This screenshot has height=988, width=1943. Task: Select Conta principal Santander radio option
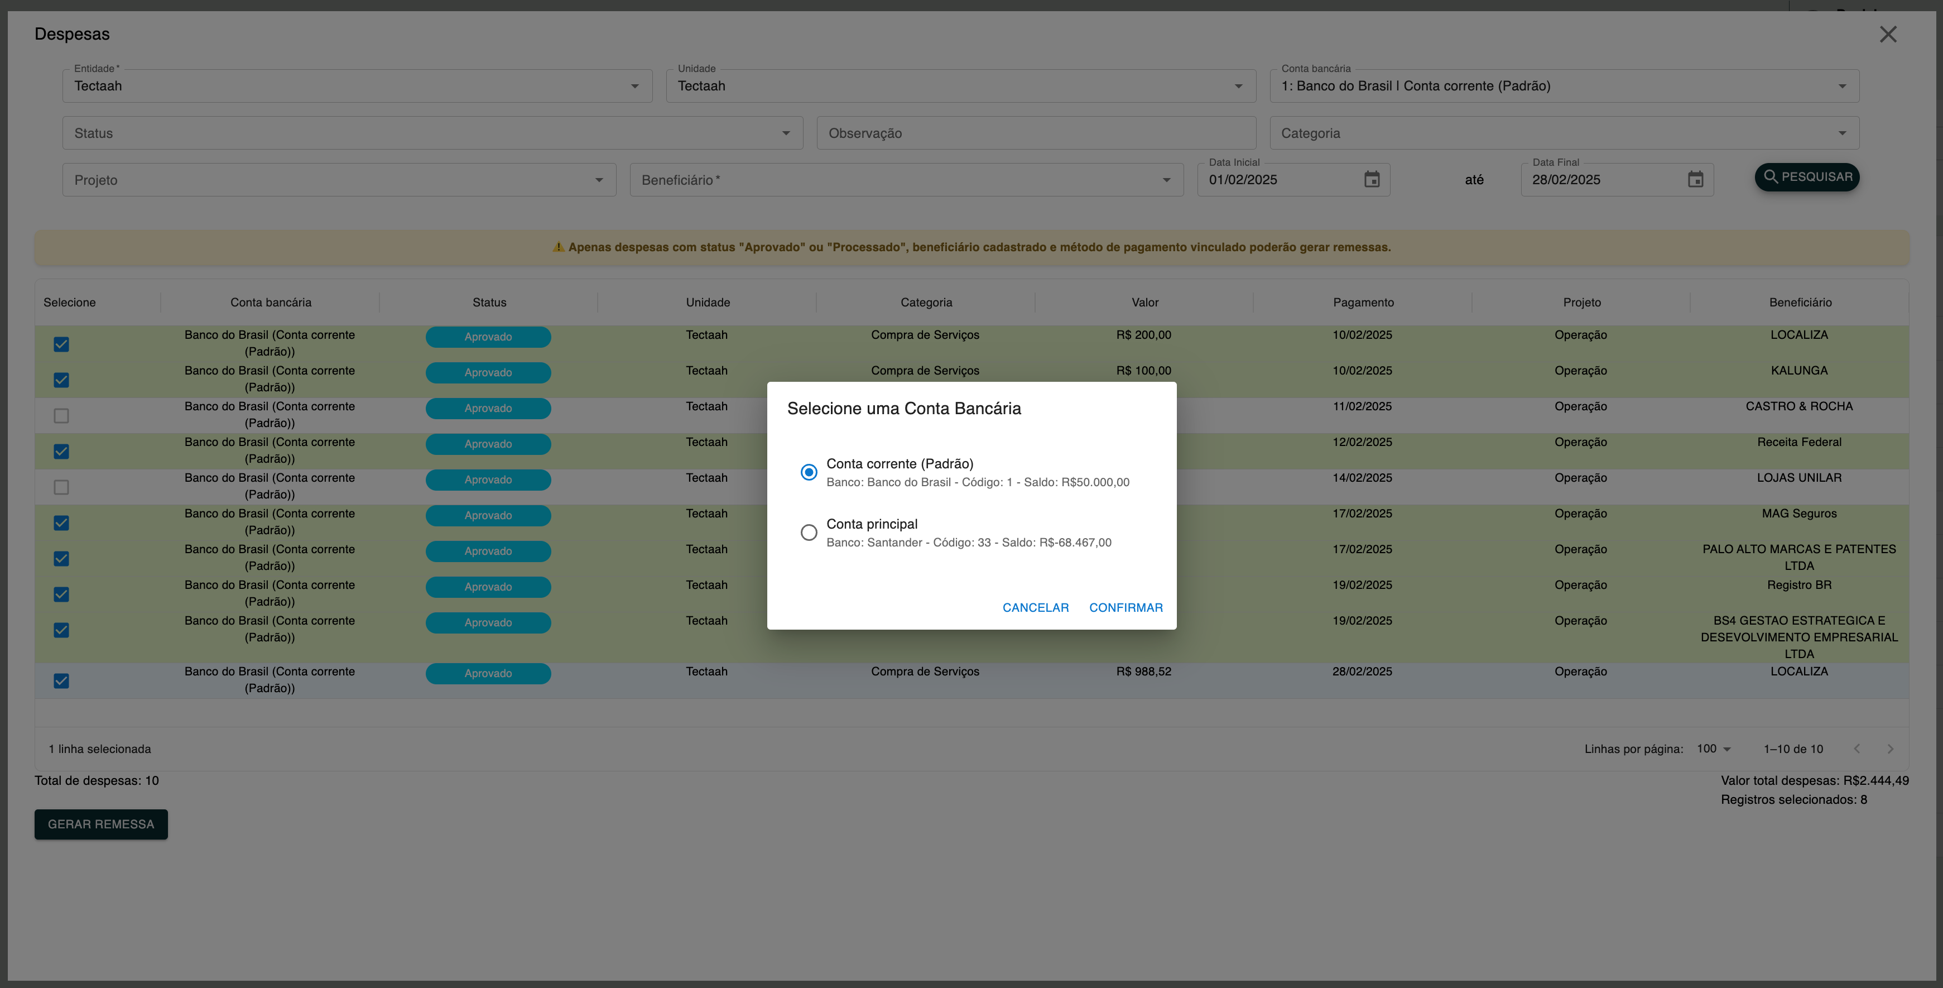point(809,533)
